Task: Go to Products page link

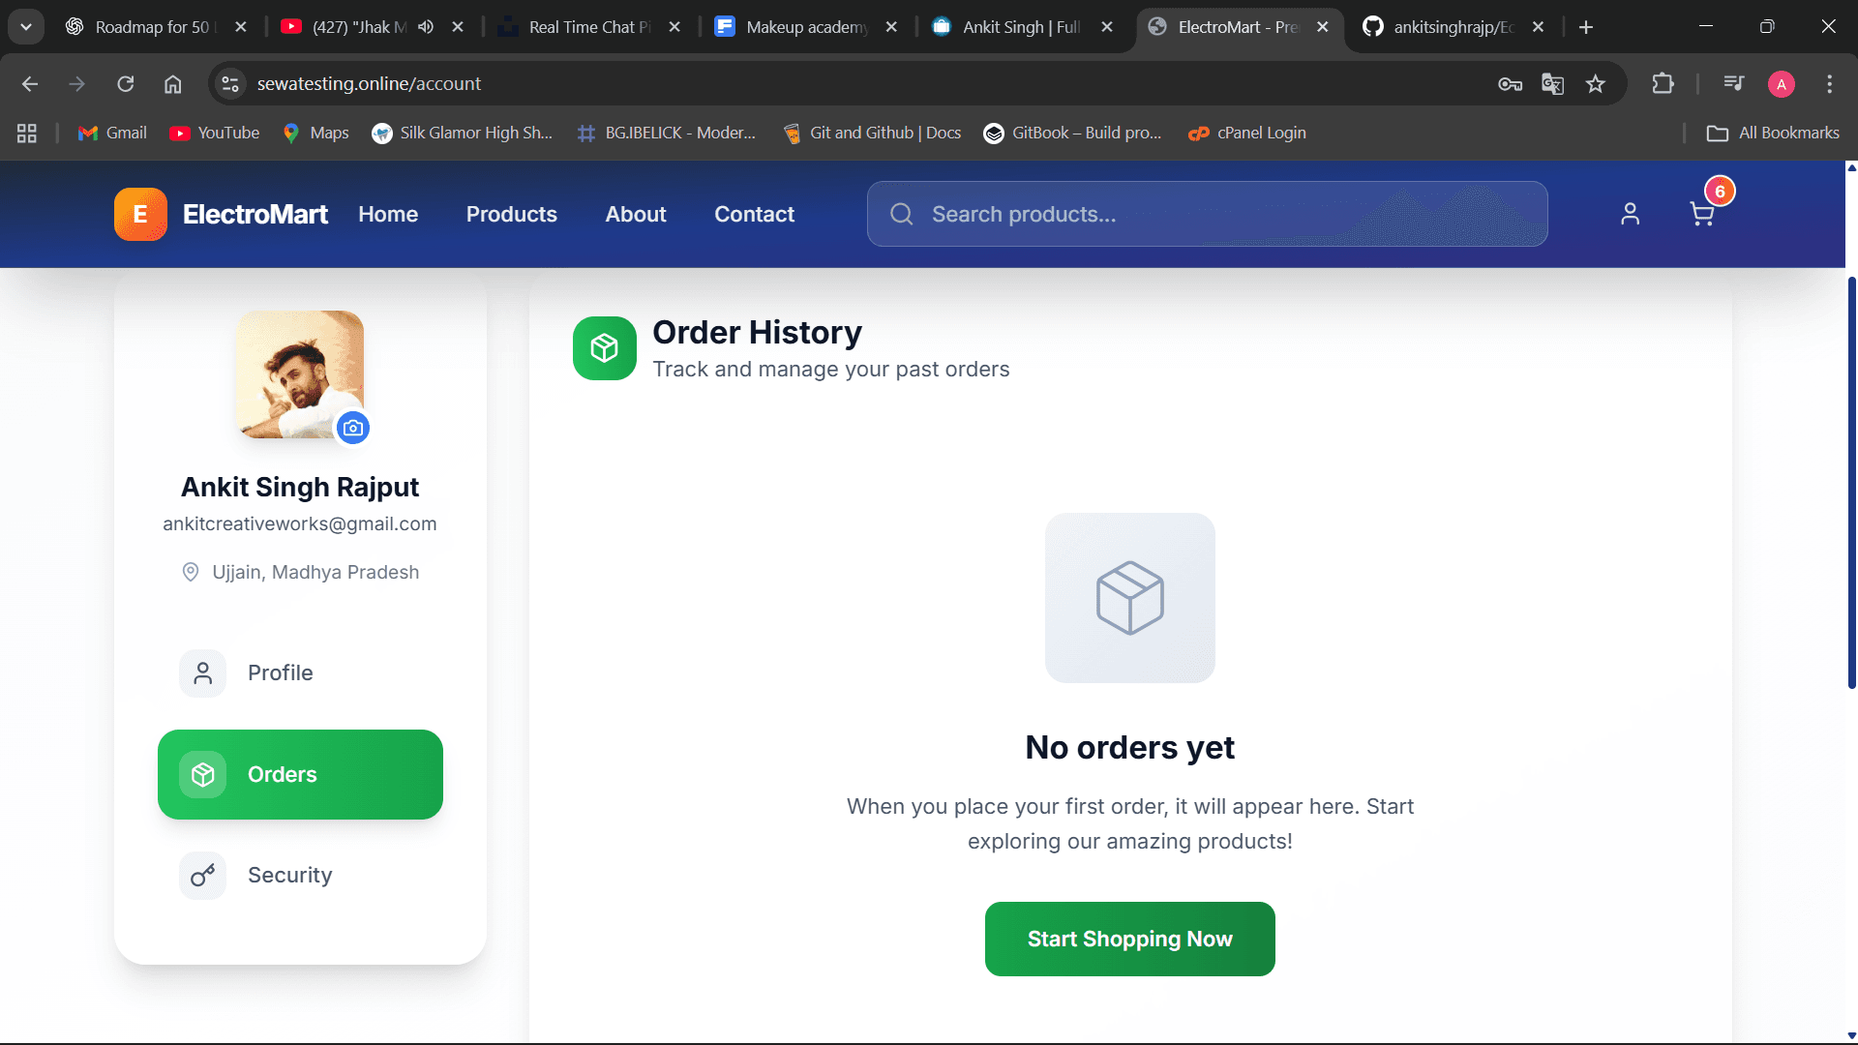Action: click(511, 214)
